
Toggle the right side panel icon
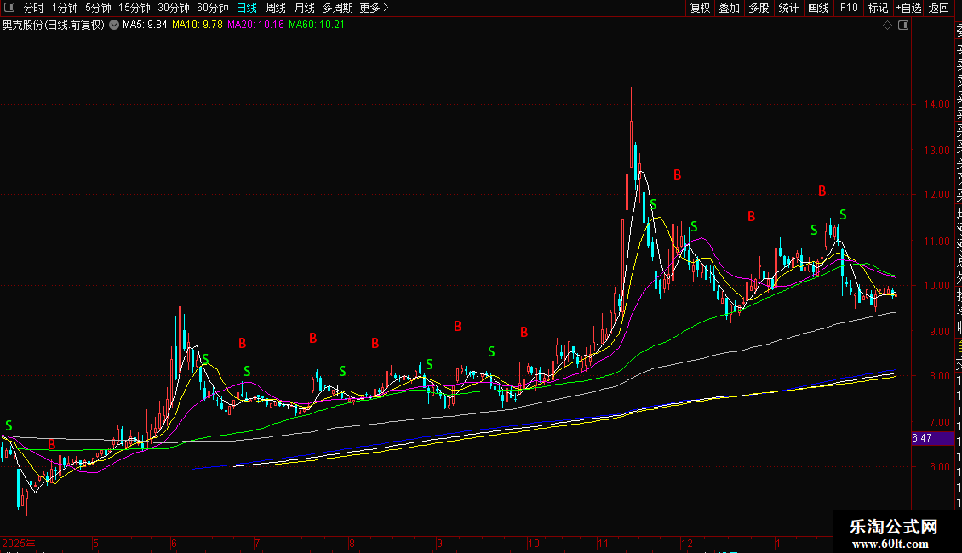point(903,26)
